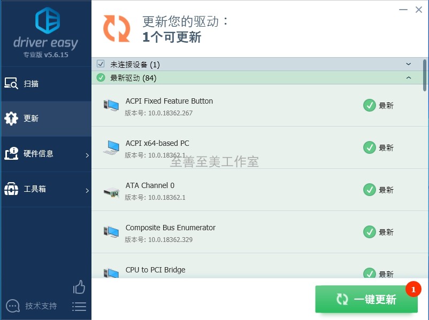Click the 1个可更新 heading text

coord(172,37)
